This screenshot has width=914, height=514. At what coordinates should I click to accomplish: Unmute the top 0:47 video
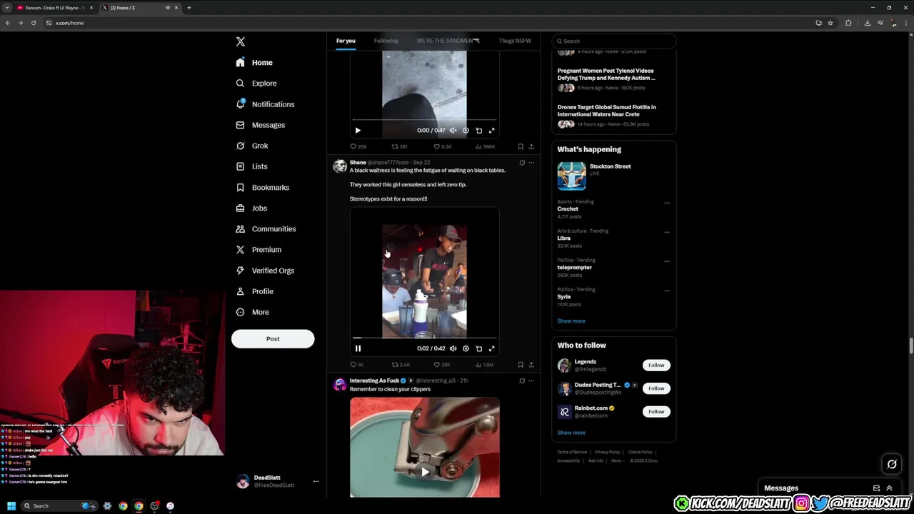point(453,131)
